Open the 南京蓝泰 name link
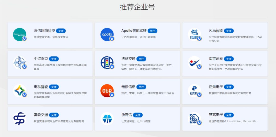The height and width of the screenshot is (137, 276). coord(216,59)
